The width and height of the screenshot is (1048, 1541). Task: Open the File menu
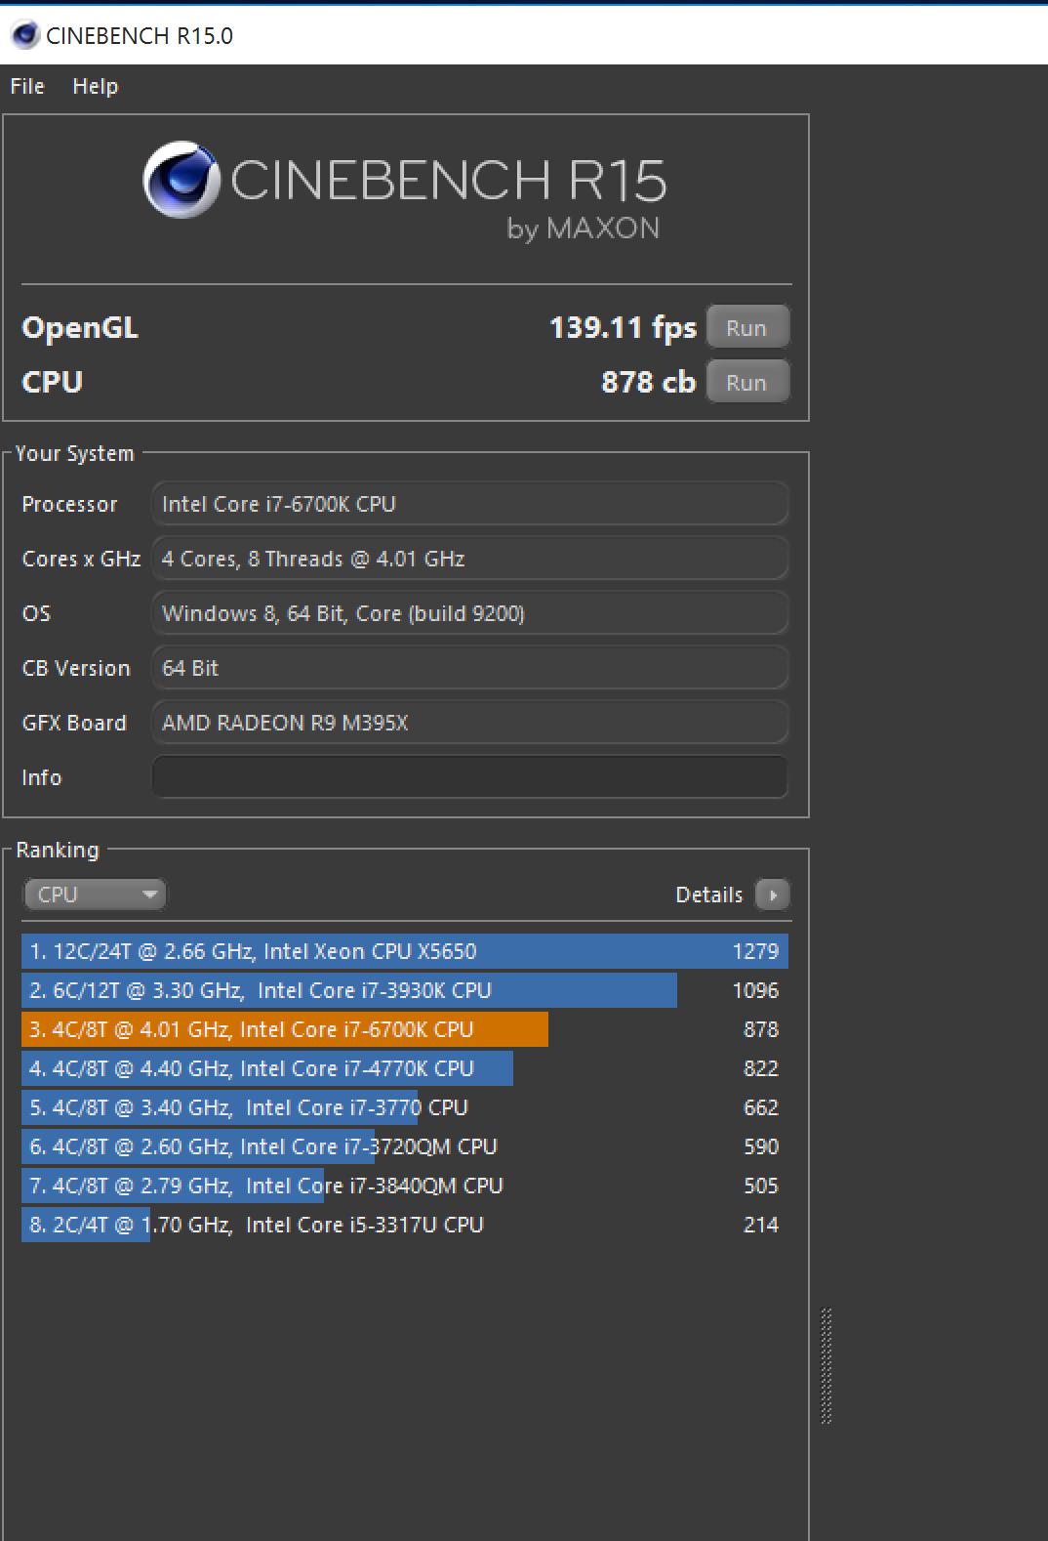[27, 86]
